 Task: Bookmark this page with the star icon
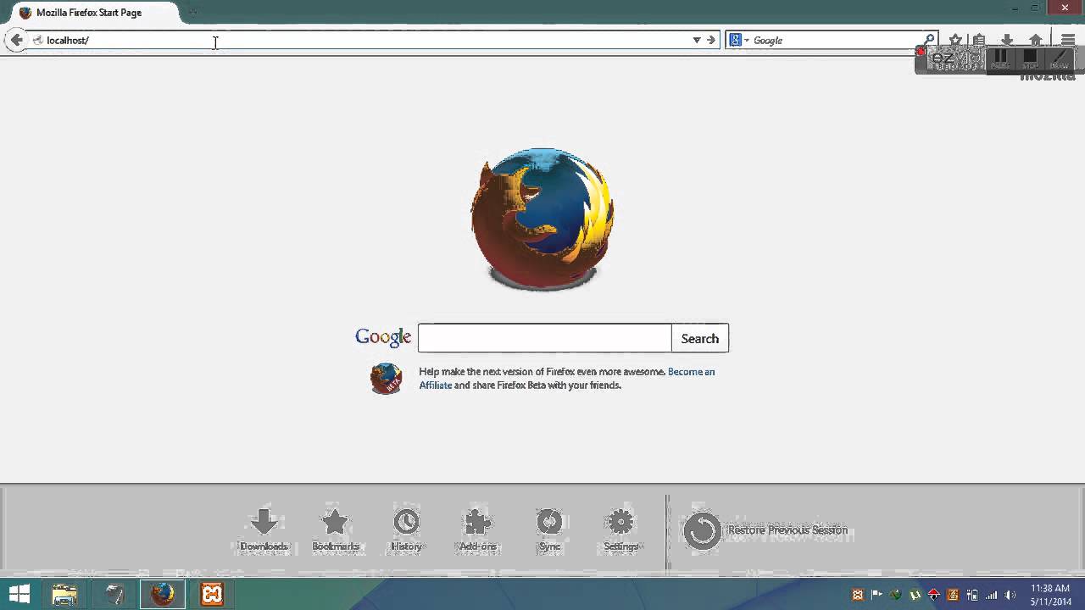coord(955,40)
